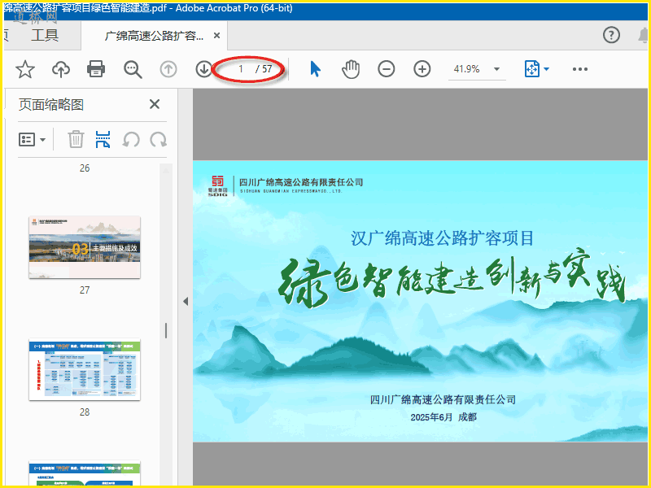Viewport: 651px width, 488px height.
Task: Open more tools ellipsis menu
Action: (x=580, y=69)
